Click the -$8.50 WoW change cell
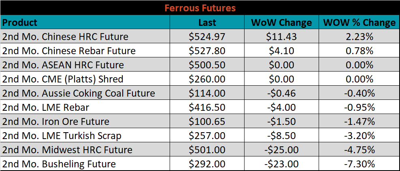The image size is (400, 171). [x=281, y=135]
